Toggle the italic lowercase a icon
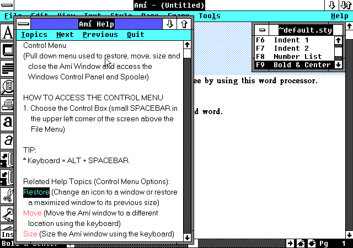 (x=7, y=141)
